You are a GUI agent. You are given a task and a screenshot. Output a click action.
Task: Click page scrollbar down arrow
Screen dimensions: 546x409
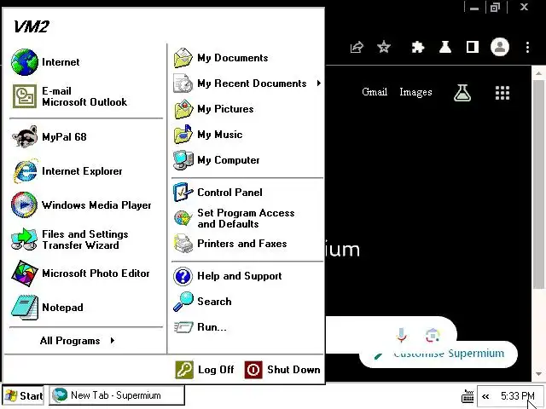[538, 374]
